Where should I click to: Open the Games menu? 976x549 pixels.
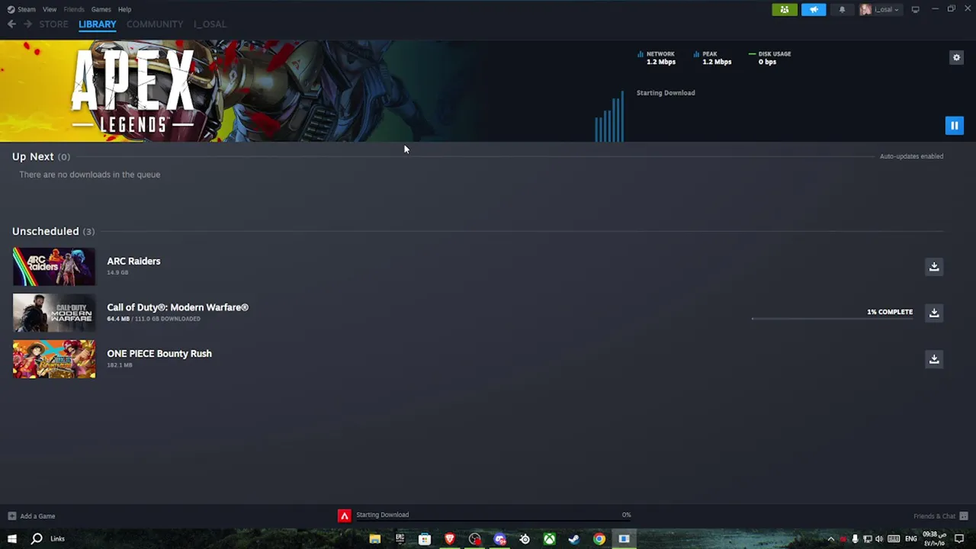[101, 9]
